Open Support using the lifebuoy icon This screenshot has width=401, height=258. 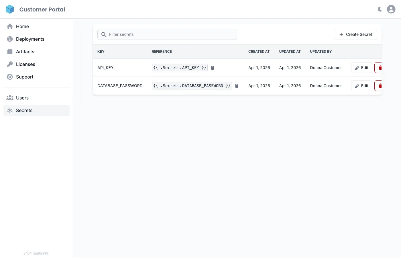10,77
